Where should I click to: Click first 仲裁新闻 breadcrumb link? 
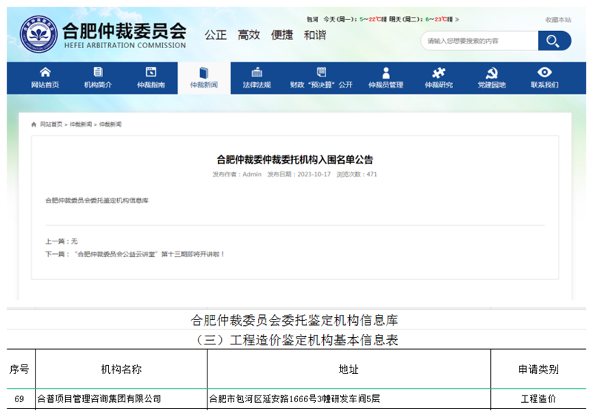click(x=81, y=124)
